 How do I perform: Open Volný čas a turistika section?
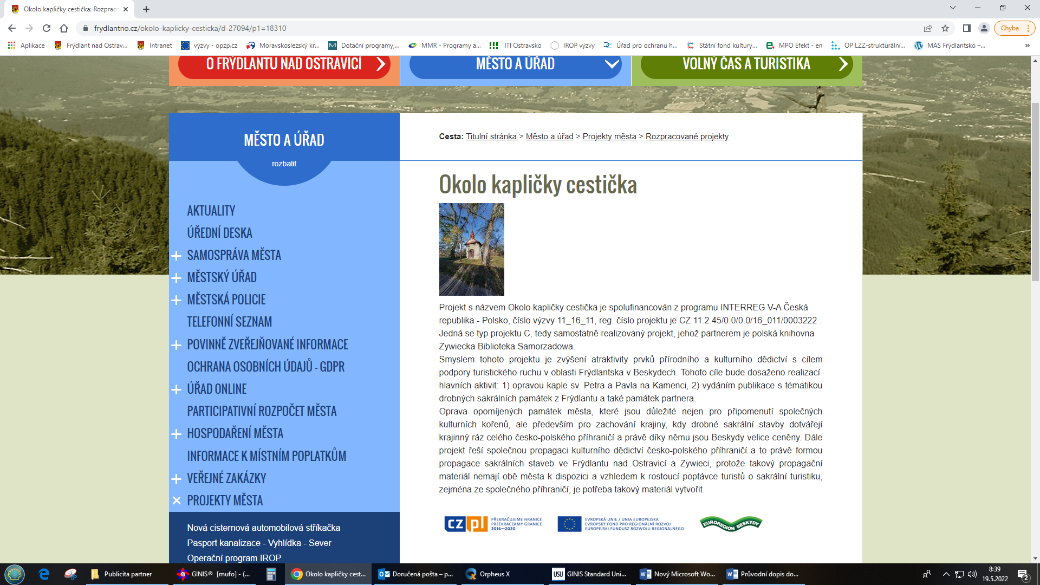click(x=746, y=65)
